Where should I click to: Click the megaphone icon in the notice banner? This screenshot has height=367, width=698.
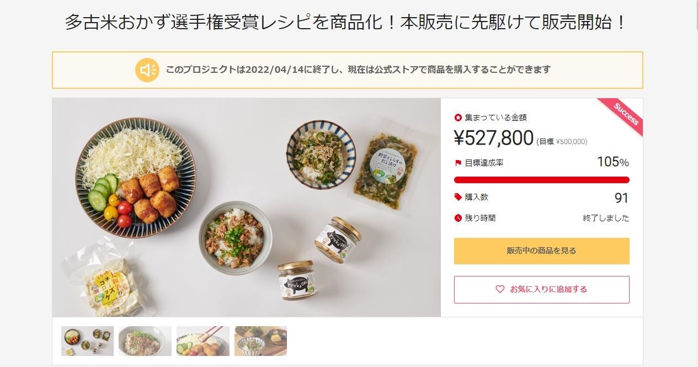[x=147, y=70]
